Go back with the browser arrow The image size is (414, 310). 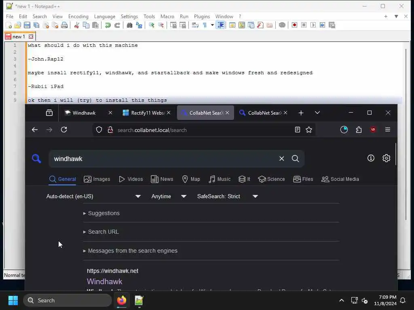coord(35,130)
